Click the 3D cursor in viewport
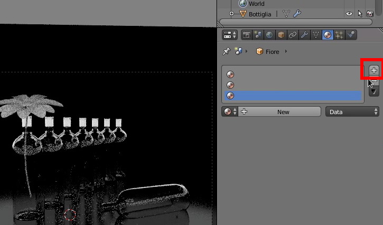The image size is (383, 225). tap(70, 214)
